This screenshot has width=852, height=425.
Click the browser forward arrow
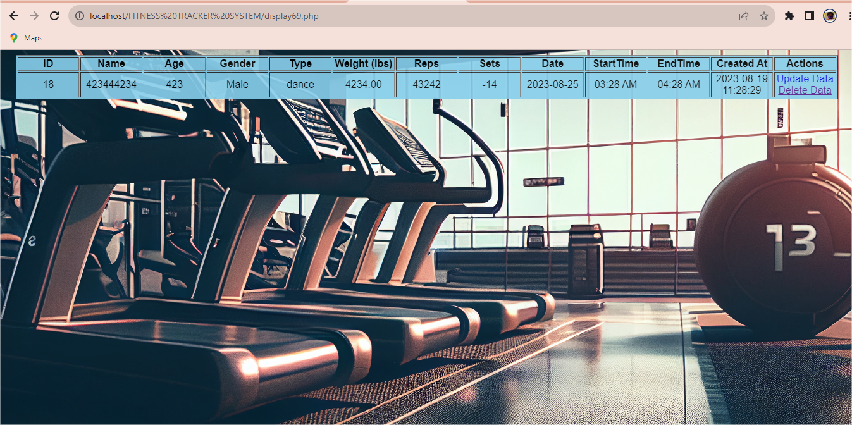(34, 16)
